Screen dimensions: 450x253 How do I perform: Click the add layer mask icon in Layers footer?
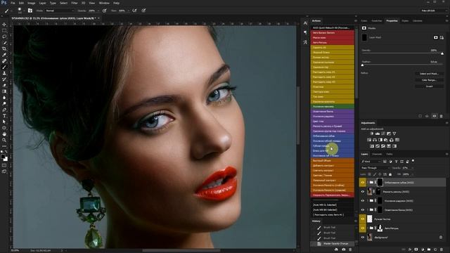tap(416, 249)
